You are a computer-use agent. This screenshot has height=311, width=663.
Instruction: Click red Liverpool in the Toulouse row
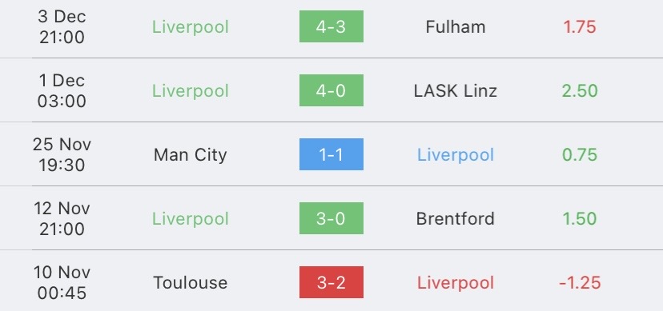pyautogui.click(x=456, y=283)
